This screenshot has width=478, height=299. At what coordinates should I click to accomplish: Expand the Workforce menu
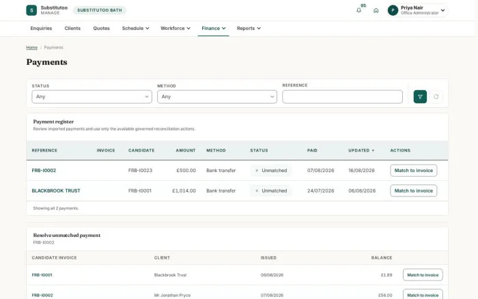[x=175, y=29]
